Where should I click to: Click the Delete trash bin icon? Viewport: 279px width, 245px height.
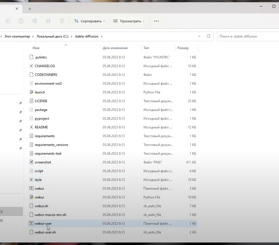pos(62,21)
